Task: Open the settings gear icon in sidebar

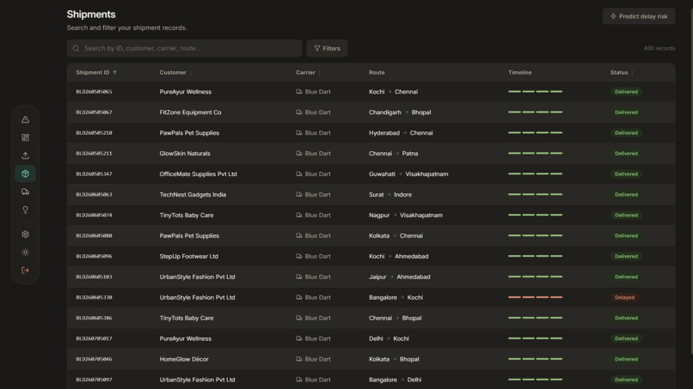Action: point(25,234)
